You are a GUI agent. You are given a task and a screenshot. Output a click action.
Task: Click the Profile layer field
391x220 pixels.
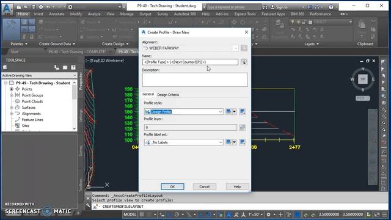pyautogui.click(x=190, y=128)
